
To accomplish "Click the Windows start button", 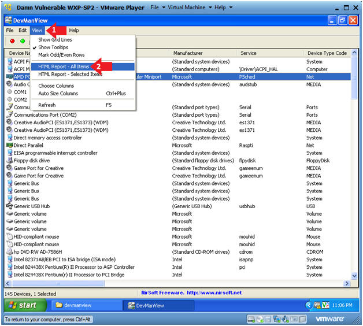I will (25, 305).
